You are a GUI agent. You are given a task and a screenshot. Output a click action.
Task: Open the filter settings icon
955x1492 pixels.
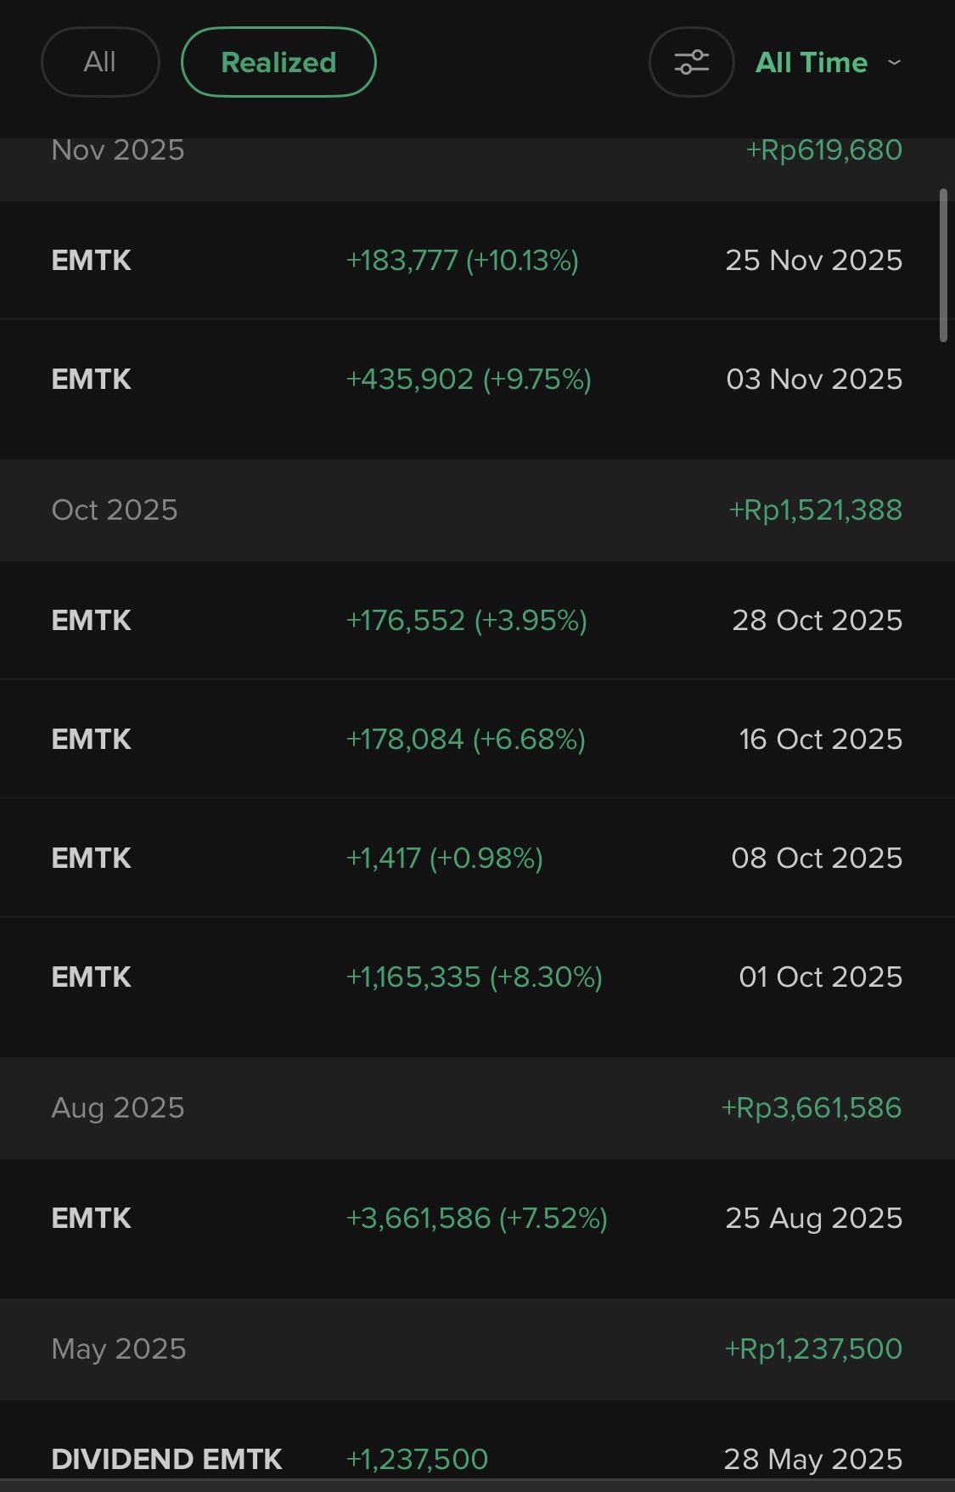[691, 62]
